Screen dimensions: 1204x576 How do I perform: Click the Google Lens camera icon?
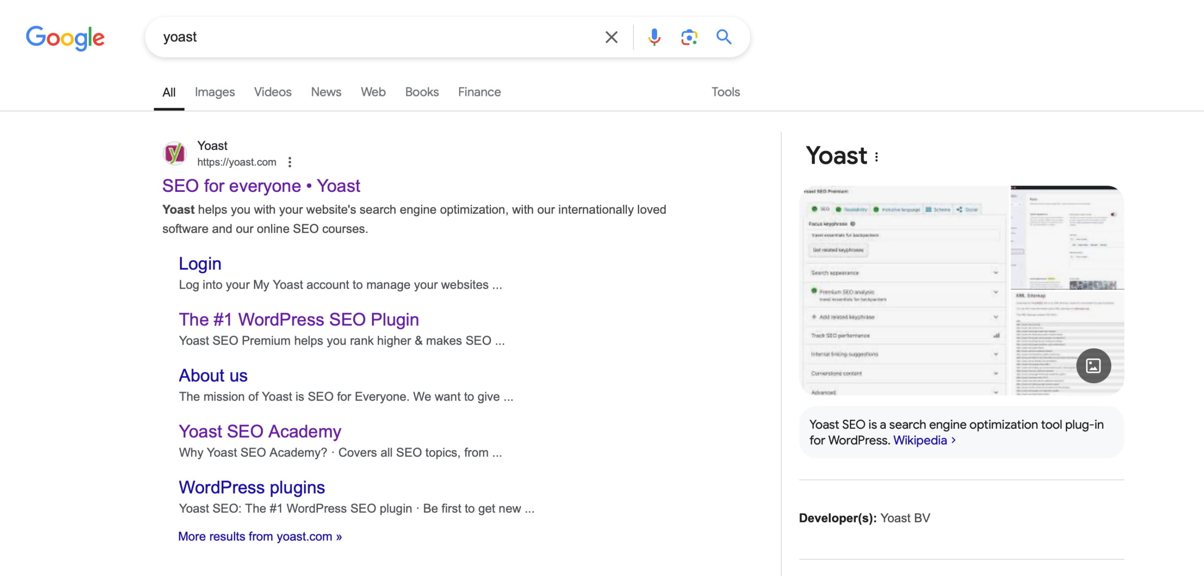688,36
